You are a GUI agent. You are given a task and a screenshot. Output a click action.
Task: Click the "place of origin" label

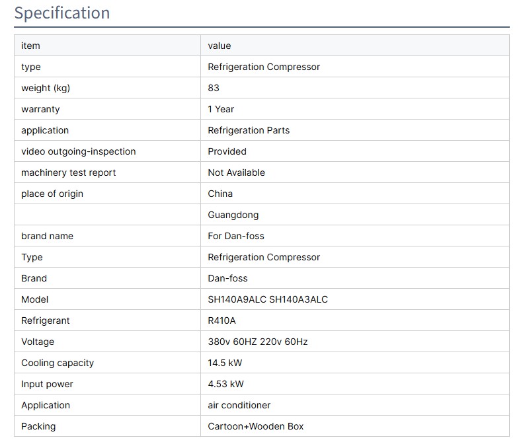point(52,194)
